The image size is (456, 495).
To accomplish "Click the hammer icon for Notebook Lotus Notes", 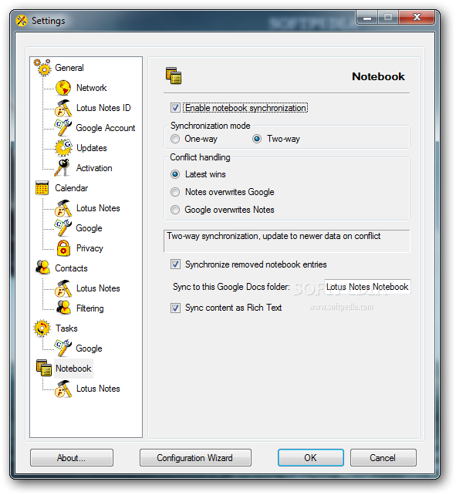I will click(x=63, y=389).
